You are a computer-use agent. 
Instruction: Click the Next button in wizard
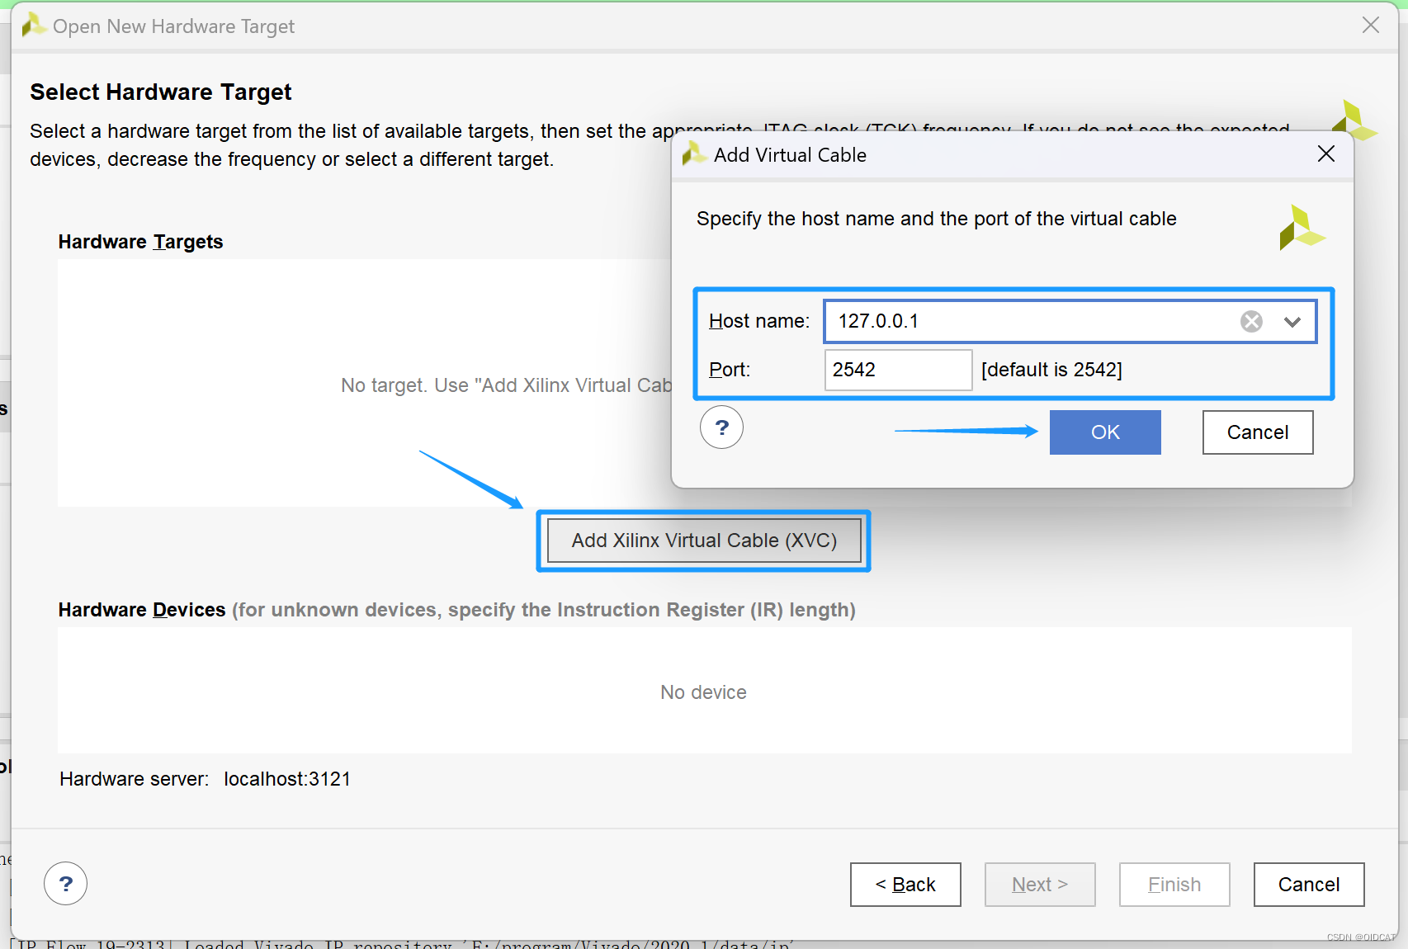coord(1040,885)
